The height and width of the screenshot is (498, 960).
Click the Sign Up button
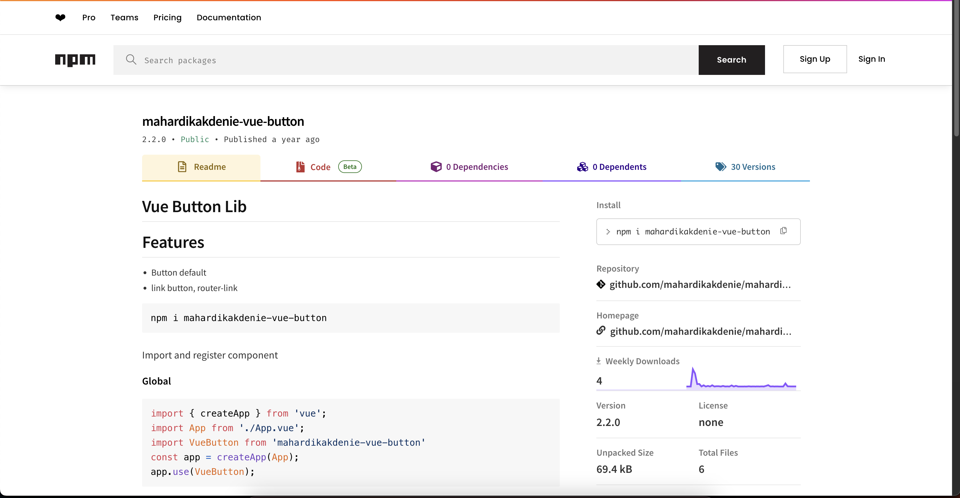pos(815,59)
